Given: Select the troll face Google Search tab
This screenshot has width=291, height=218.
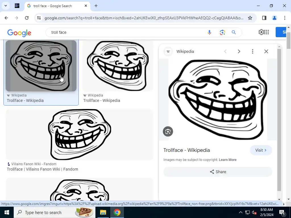Looking at the screenshot, I should click(57, 6).
